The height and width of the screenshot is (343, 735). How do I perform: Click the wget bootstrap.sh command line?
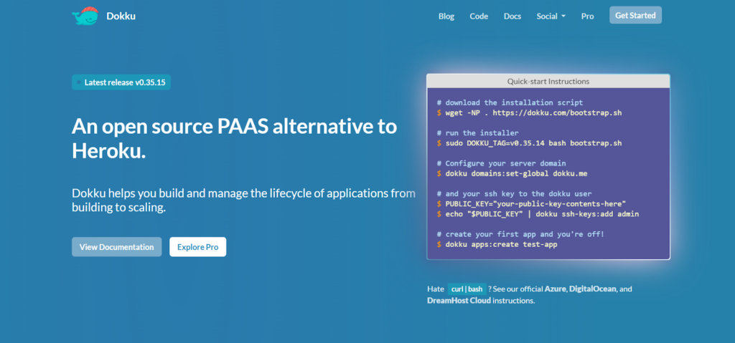(529, 112)
